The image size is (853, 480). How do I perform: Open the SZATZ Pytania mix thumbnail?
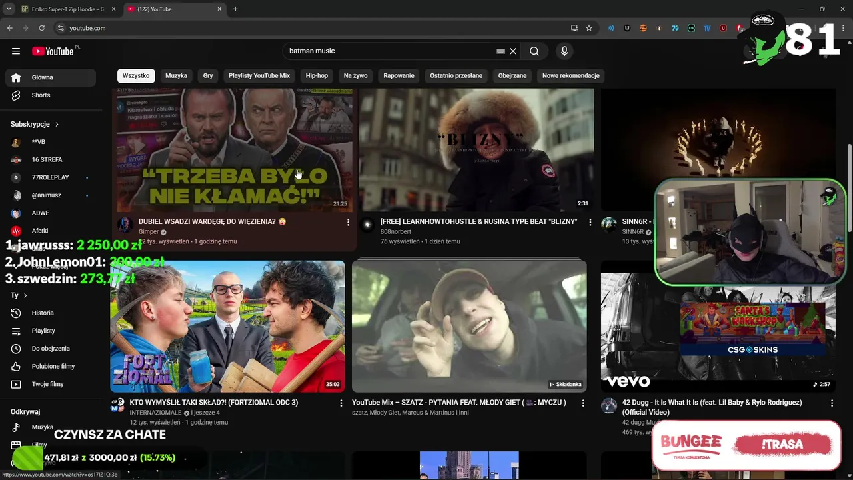point(469,327)
